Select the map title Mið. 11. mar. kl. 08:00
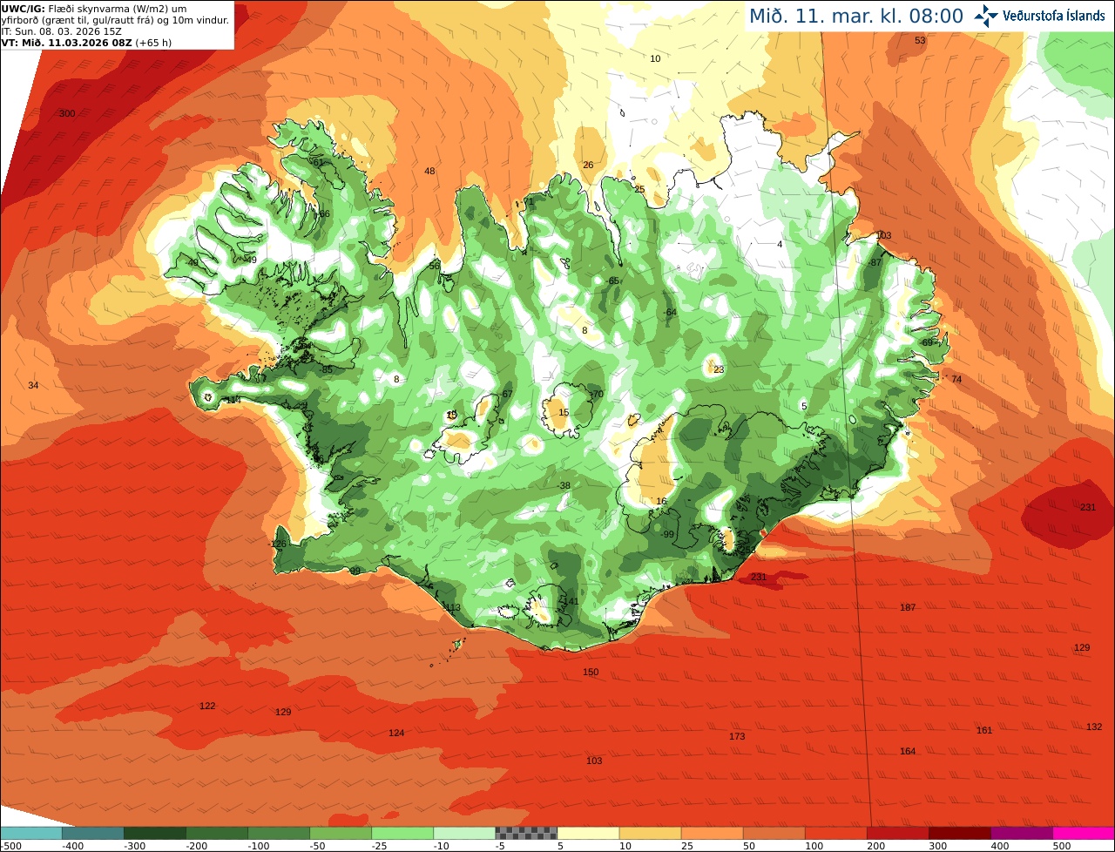The width and height of the screenshot is (1115, 852). click(856, 16)
